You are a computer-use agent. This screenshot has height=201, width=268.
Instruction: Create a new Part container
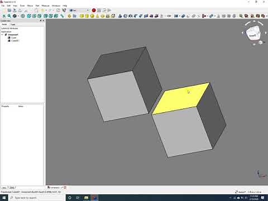click(x=69, y=16)
